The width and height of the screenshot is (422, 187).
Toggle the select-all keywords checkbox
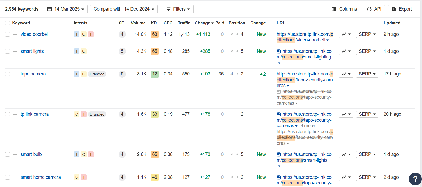coord(7,23)
